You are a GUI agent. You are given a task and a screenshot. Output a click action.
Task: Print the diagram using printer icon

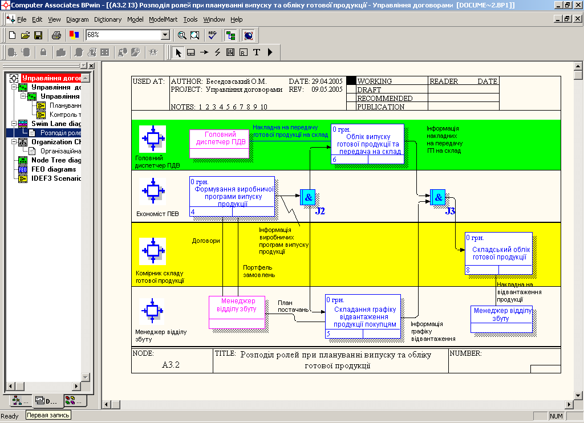pyautogui.click(x=56, y=35)
